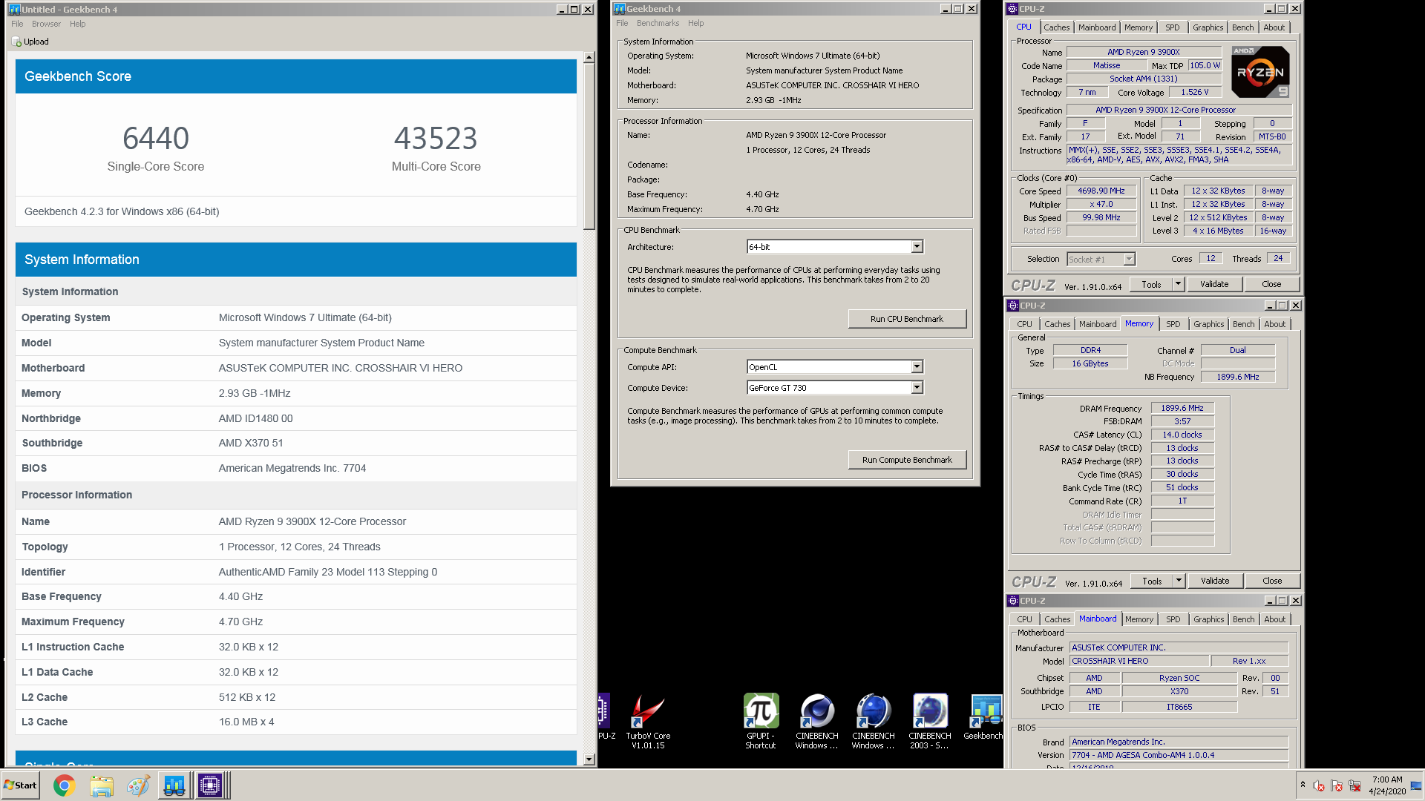Open Benchmarks menu in Geekbench 4 window
The width and height of the screenshot is (1425, 801).
(x=658, y=23)
